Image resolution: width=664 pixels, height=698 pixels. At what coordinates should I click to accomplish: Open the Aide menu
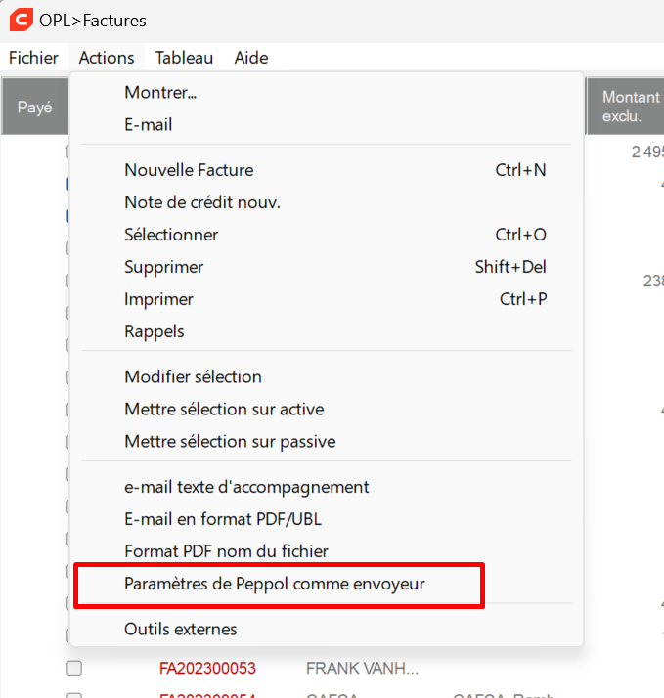251,58
